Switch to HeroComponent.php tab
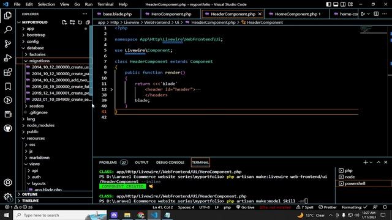 pyautogui.click(x=171, y=14)
